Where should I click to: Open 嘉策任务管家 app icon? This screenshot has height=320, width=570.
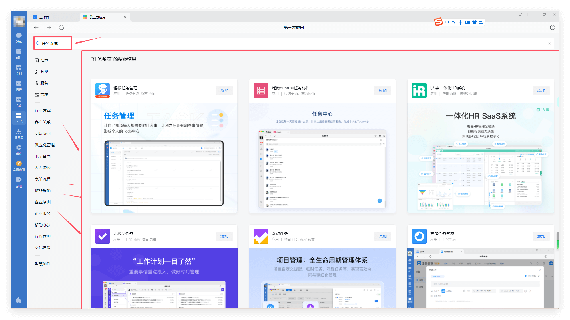pos(419,236)
